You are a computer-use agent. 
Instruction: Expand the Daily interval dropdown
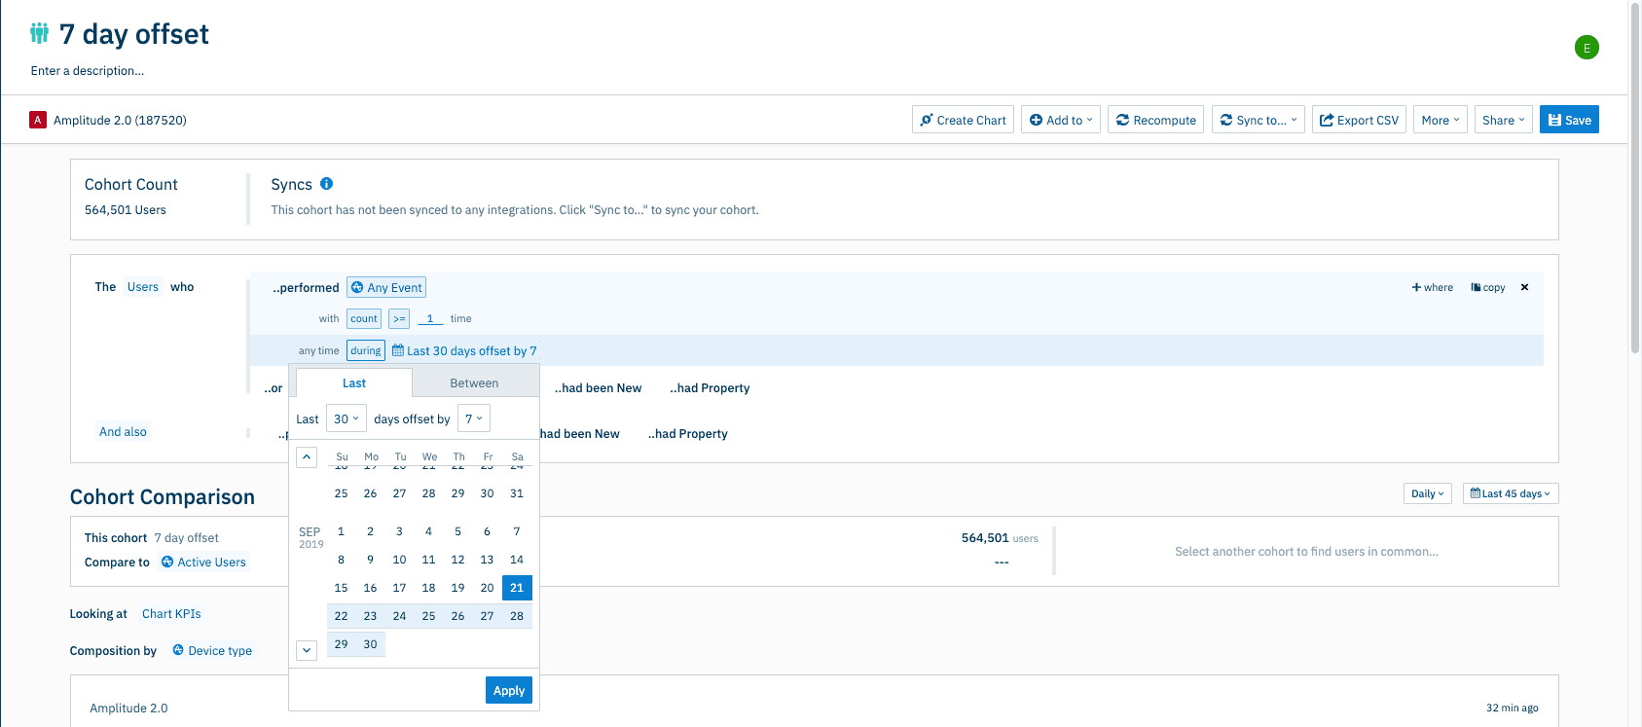point(1427,493)
